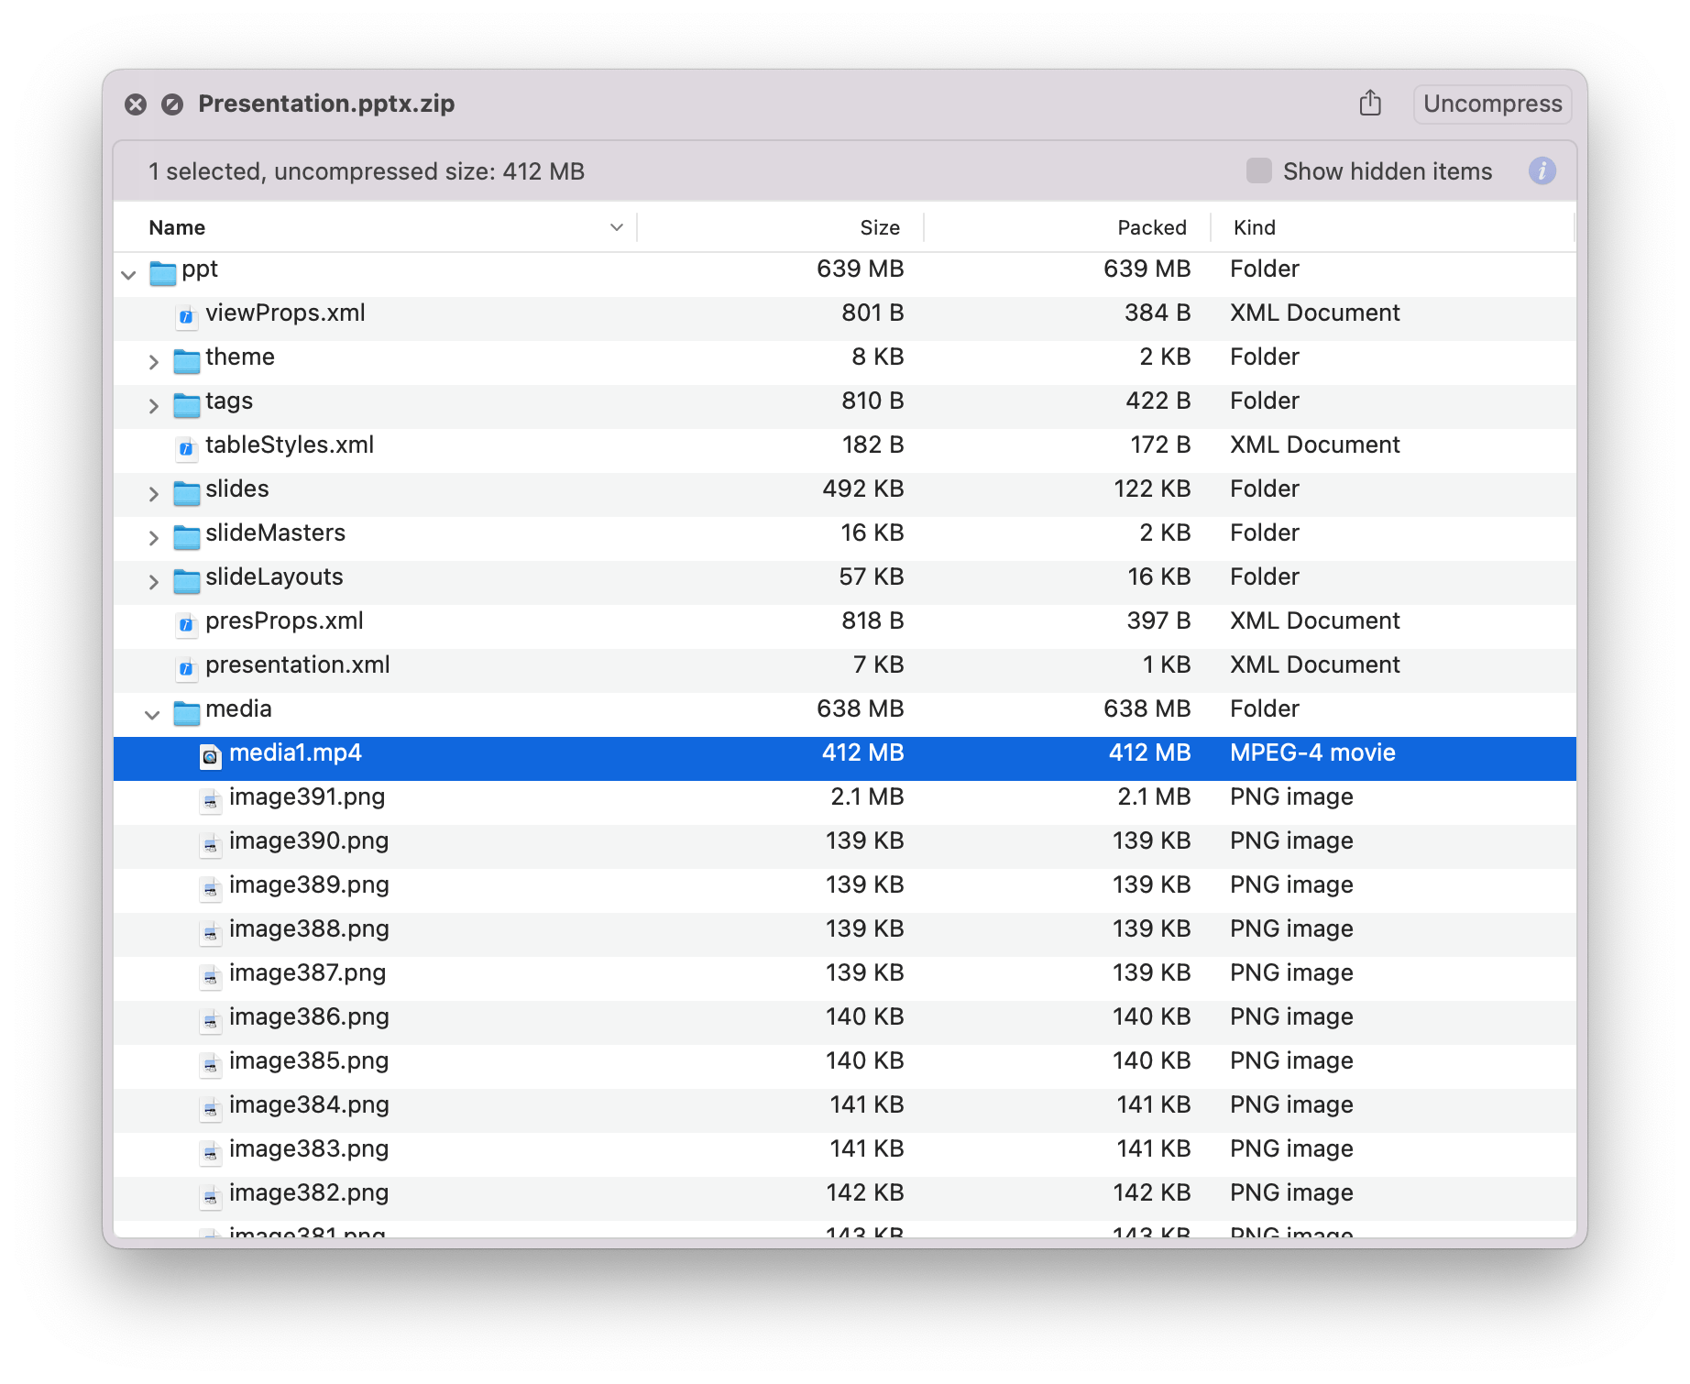Click the tags folder icon
The height and width of the screenshot is (1384, 1690).
(186, 404)
